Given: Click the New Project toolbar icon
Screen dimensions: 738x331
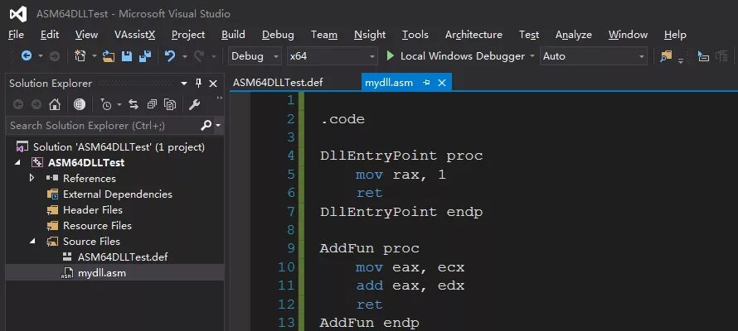Looking at the screenshot, I should pyautogui.click(x=80, y=56).
